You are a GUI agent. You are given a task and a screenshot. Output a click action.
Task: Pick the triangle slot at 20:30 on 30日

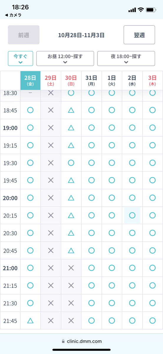tap(71, 233)
